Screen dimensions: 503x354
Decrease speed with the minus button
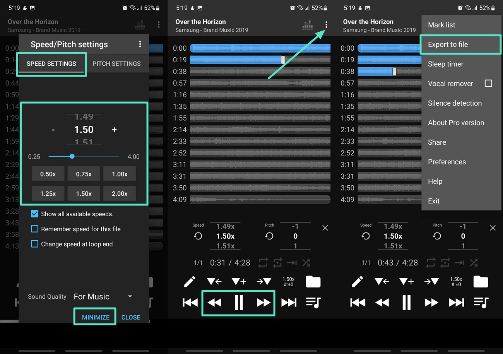coord(53,130)
